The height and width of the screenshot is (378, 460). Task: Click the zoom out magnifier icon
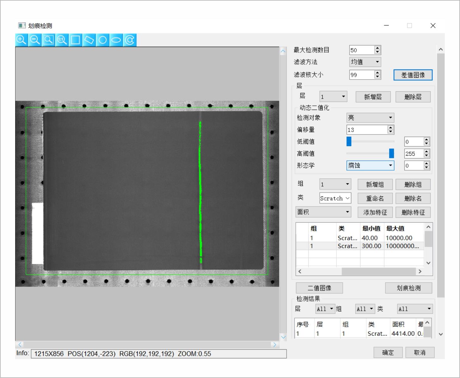point(35,40)
